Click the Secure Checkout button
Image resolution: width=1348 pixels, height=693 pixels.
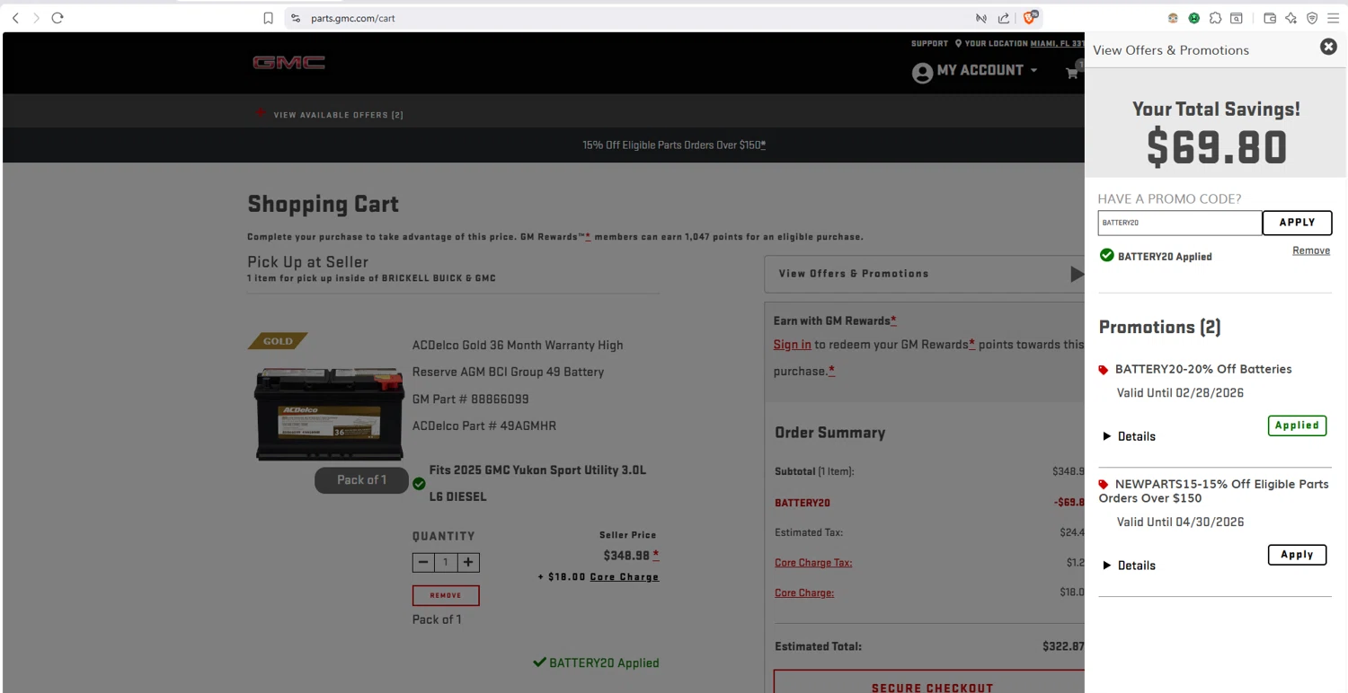[929, 682]
